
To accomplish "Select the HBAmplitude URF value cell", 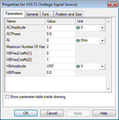I will pos(60,66).
